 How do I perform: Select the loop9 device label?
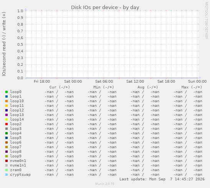coord(16,156)
